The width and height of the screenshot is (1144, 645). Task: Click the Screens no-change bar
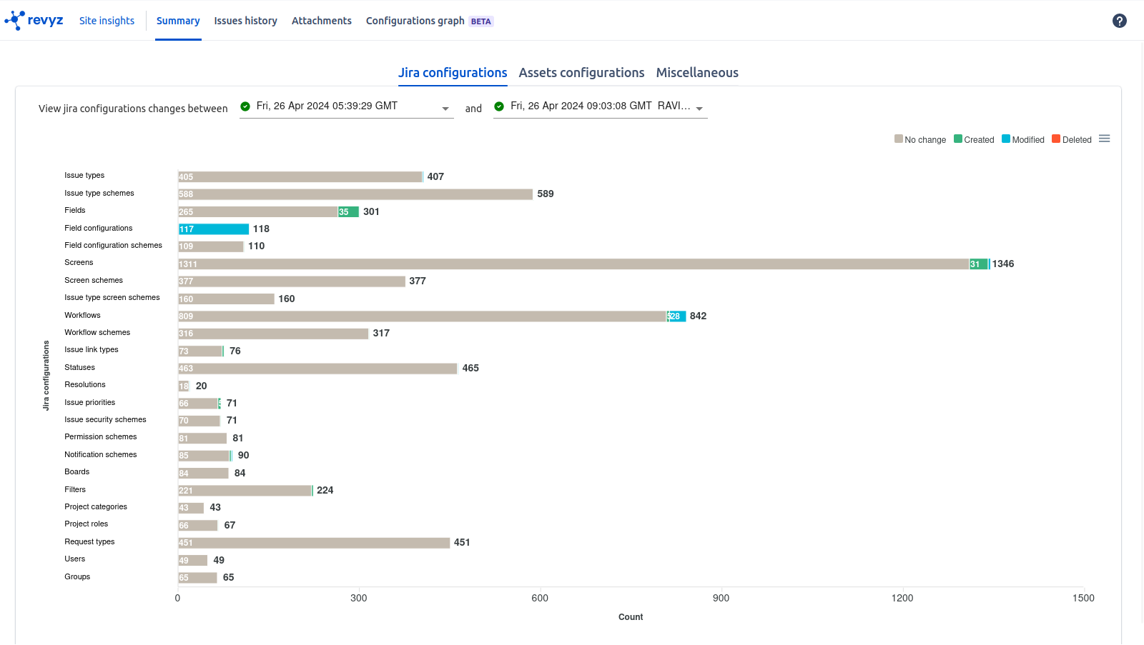(573, 264)
